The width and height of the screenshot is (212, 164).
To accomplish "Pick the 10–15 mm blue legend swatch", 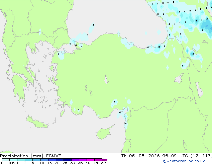I will click(44, 160).
